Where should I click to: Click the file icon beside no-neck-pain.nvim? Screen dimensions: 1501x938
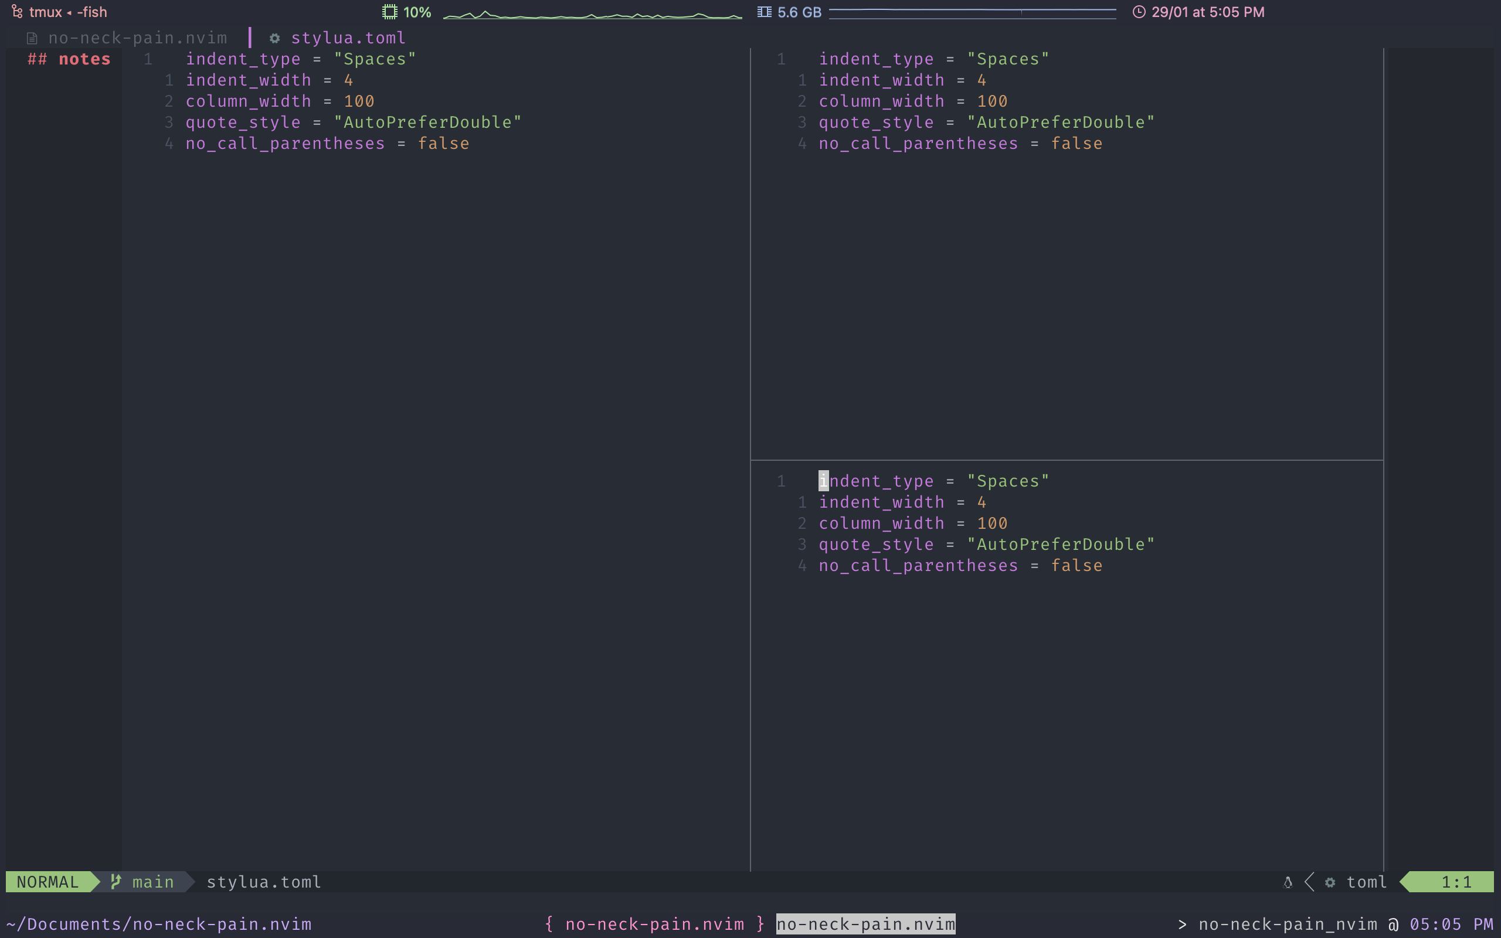pyautogui.click(x=31, y=37)
